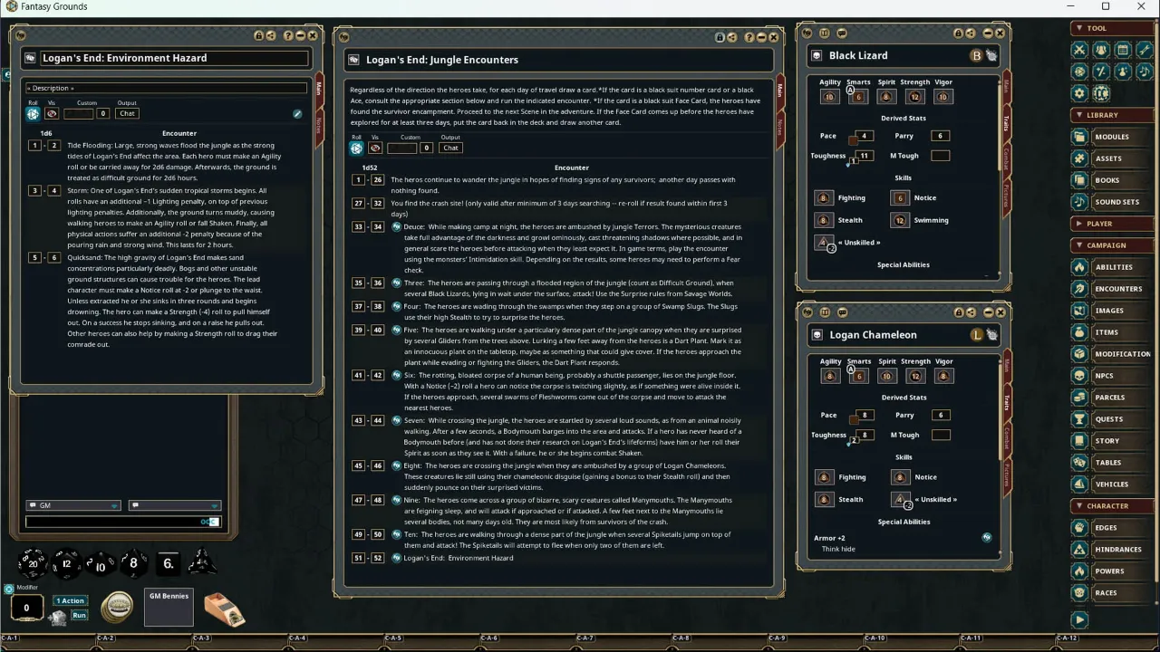Open the Hindrances character list
Image resolution: width=1160 pixels, height=652 pixels.
[x=1113, y=550]
